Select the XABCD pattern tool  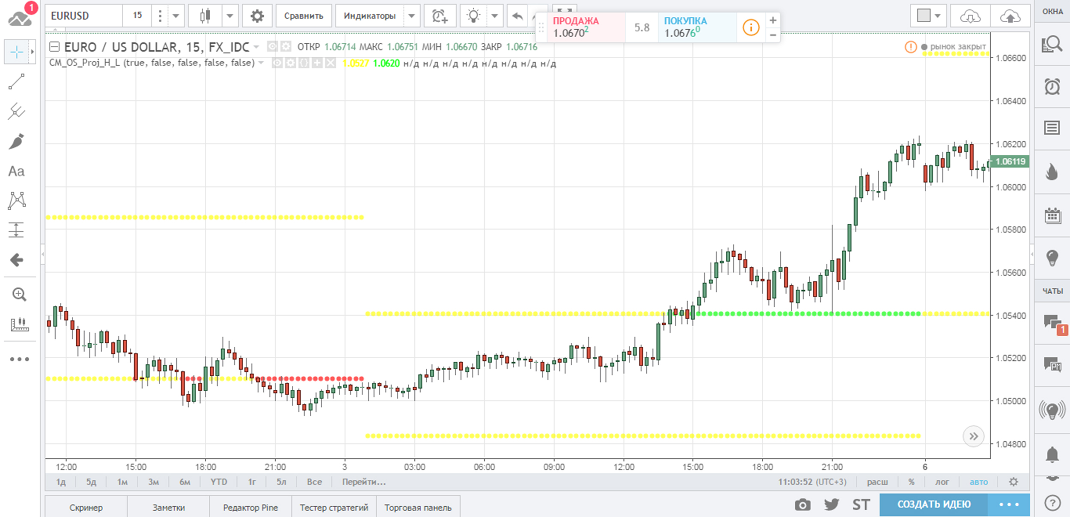[x=17, y=200]
